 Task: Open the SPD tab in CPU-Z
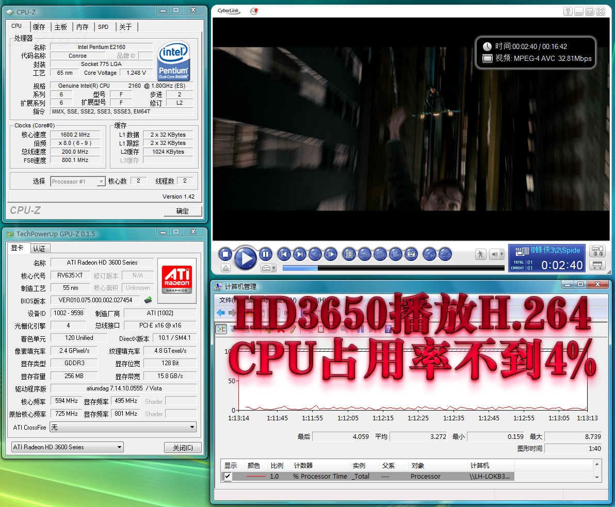[x=104, y=27]
